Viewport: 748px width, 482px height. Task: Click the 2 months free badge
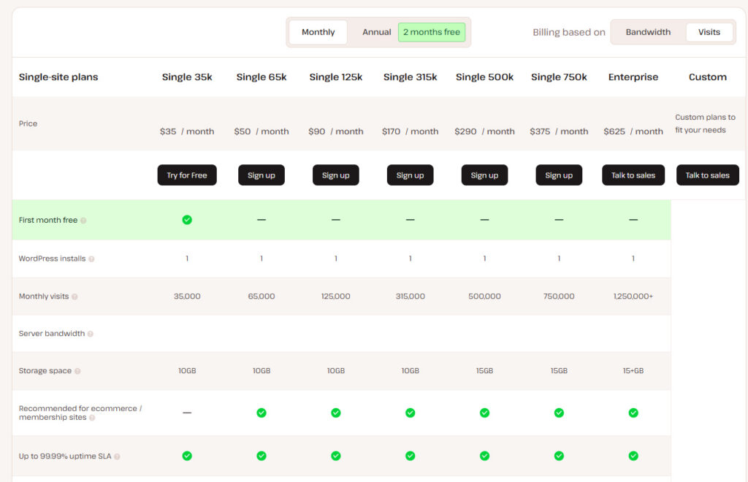[x=432, y=32]
